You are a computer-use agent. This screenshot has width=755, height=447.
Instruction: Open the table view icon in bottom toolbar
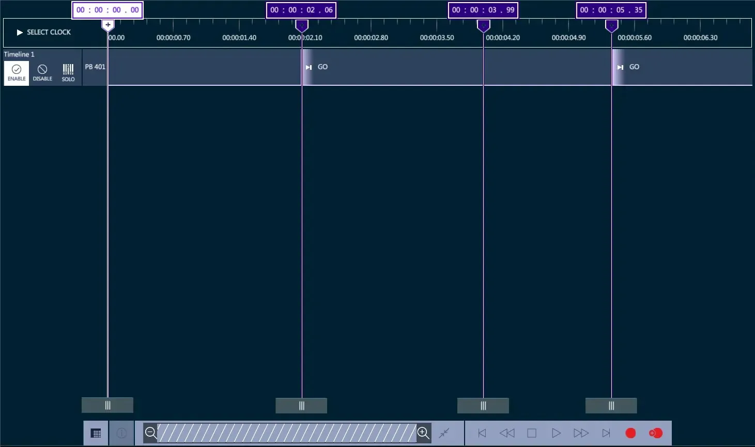96,433
